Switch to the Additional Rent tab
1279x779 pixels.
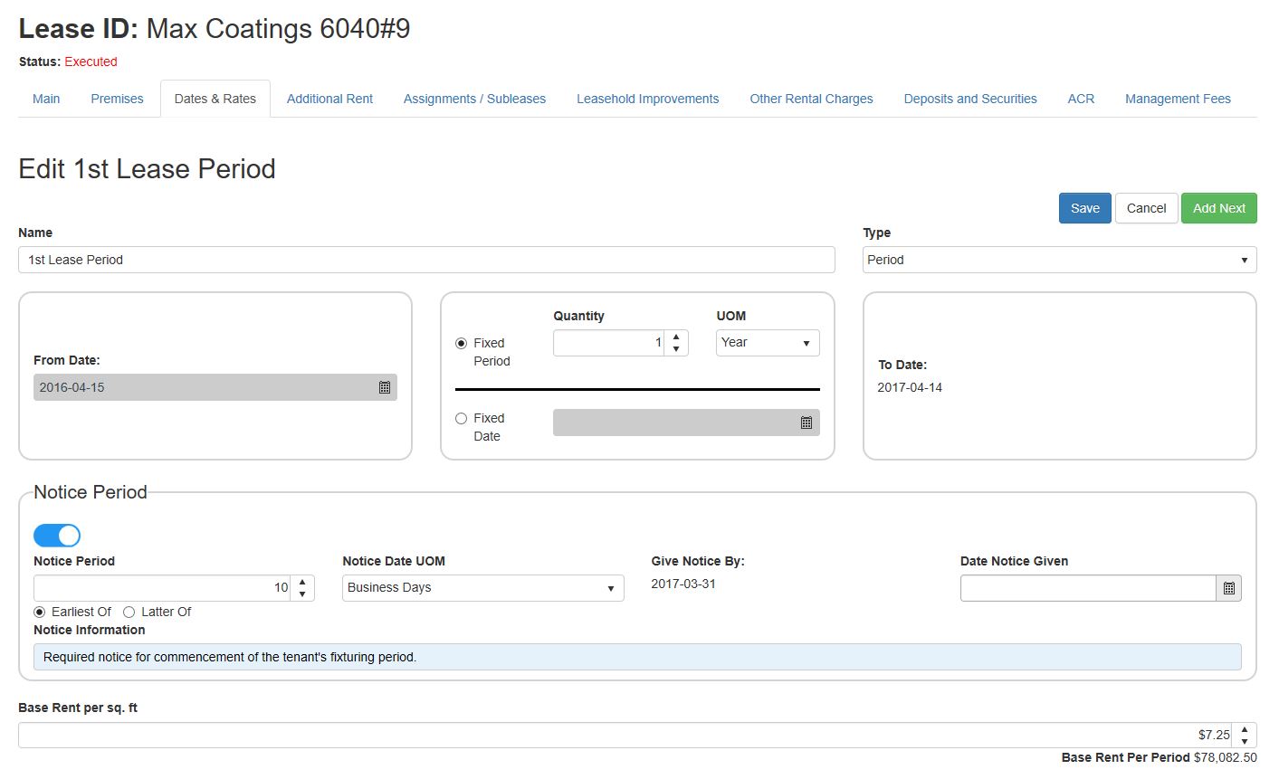pyautogui.click(x=329, y=99)
